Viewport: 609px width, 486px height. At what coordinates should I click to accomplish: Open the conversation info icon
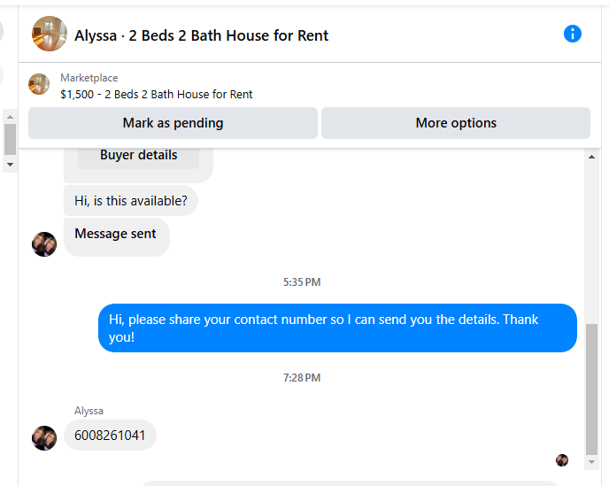573,34
